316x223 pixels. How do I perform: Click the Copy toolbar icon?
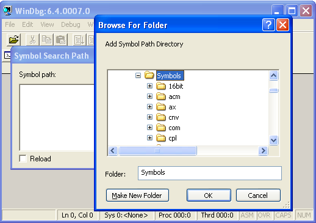click(x=46, y=40)
